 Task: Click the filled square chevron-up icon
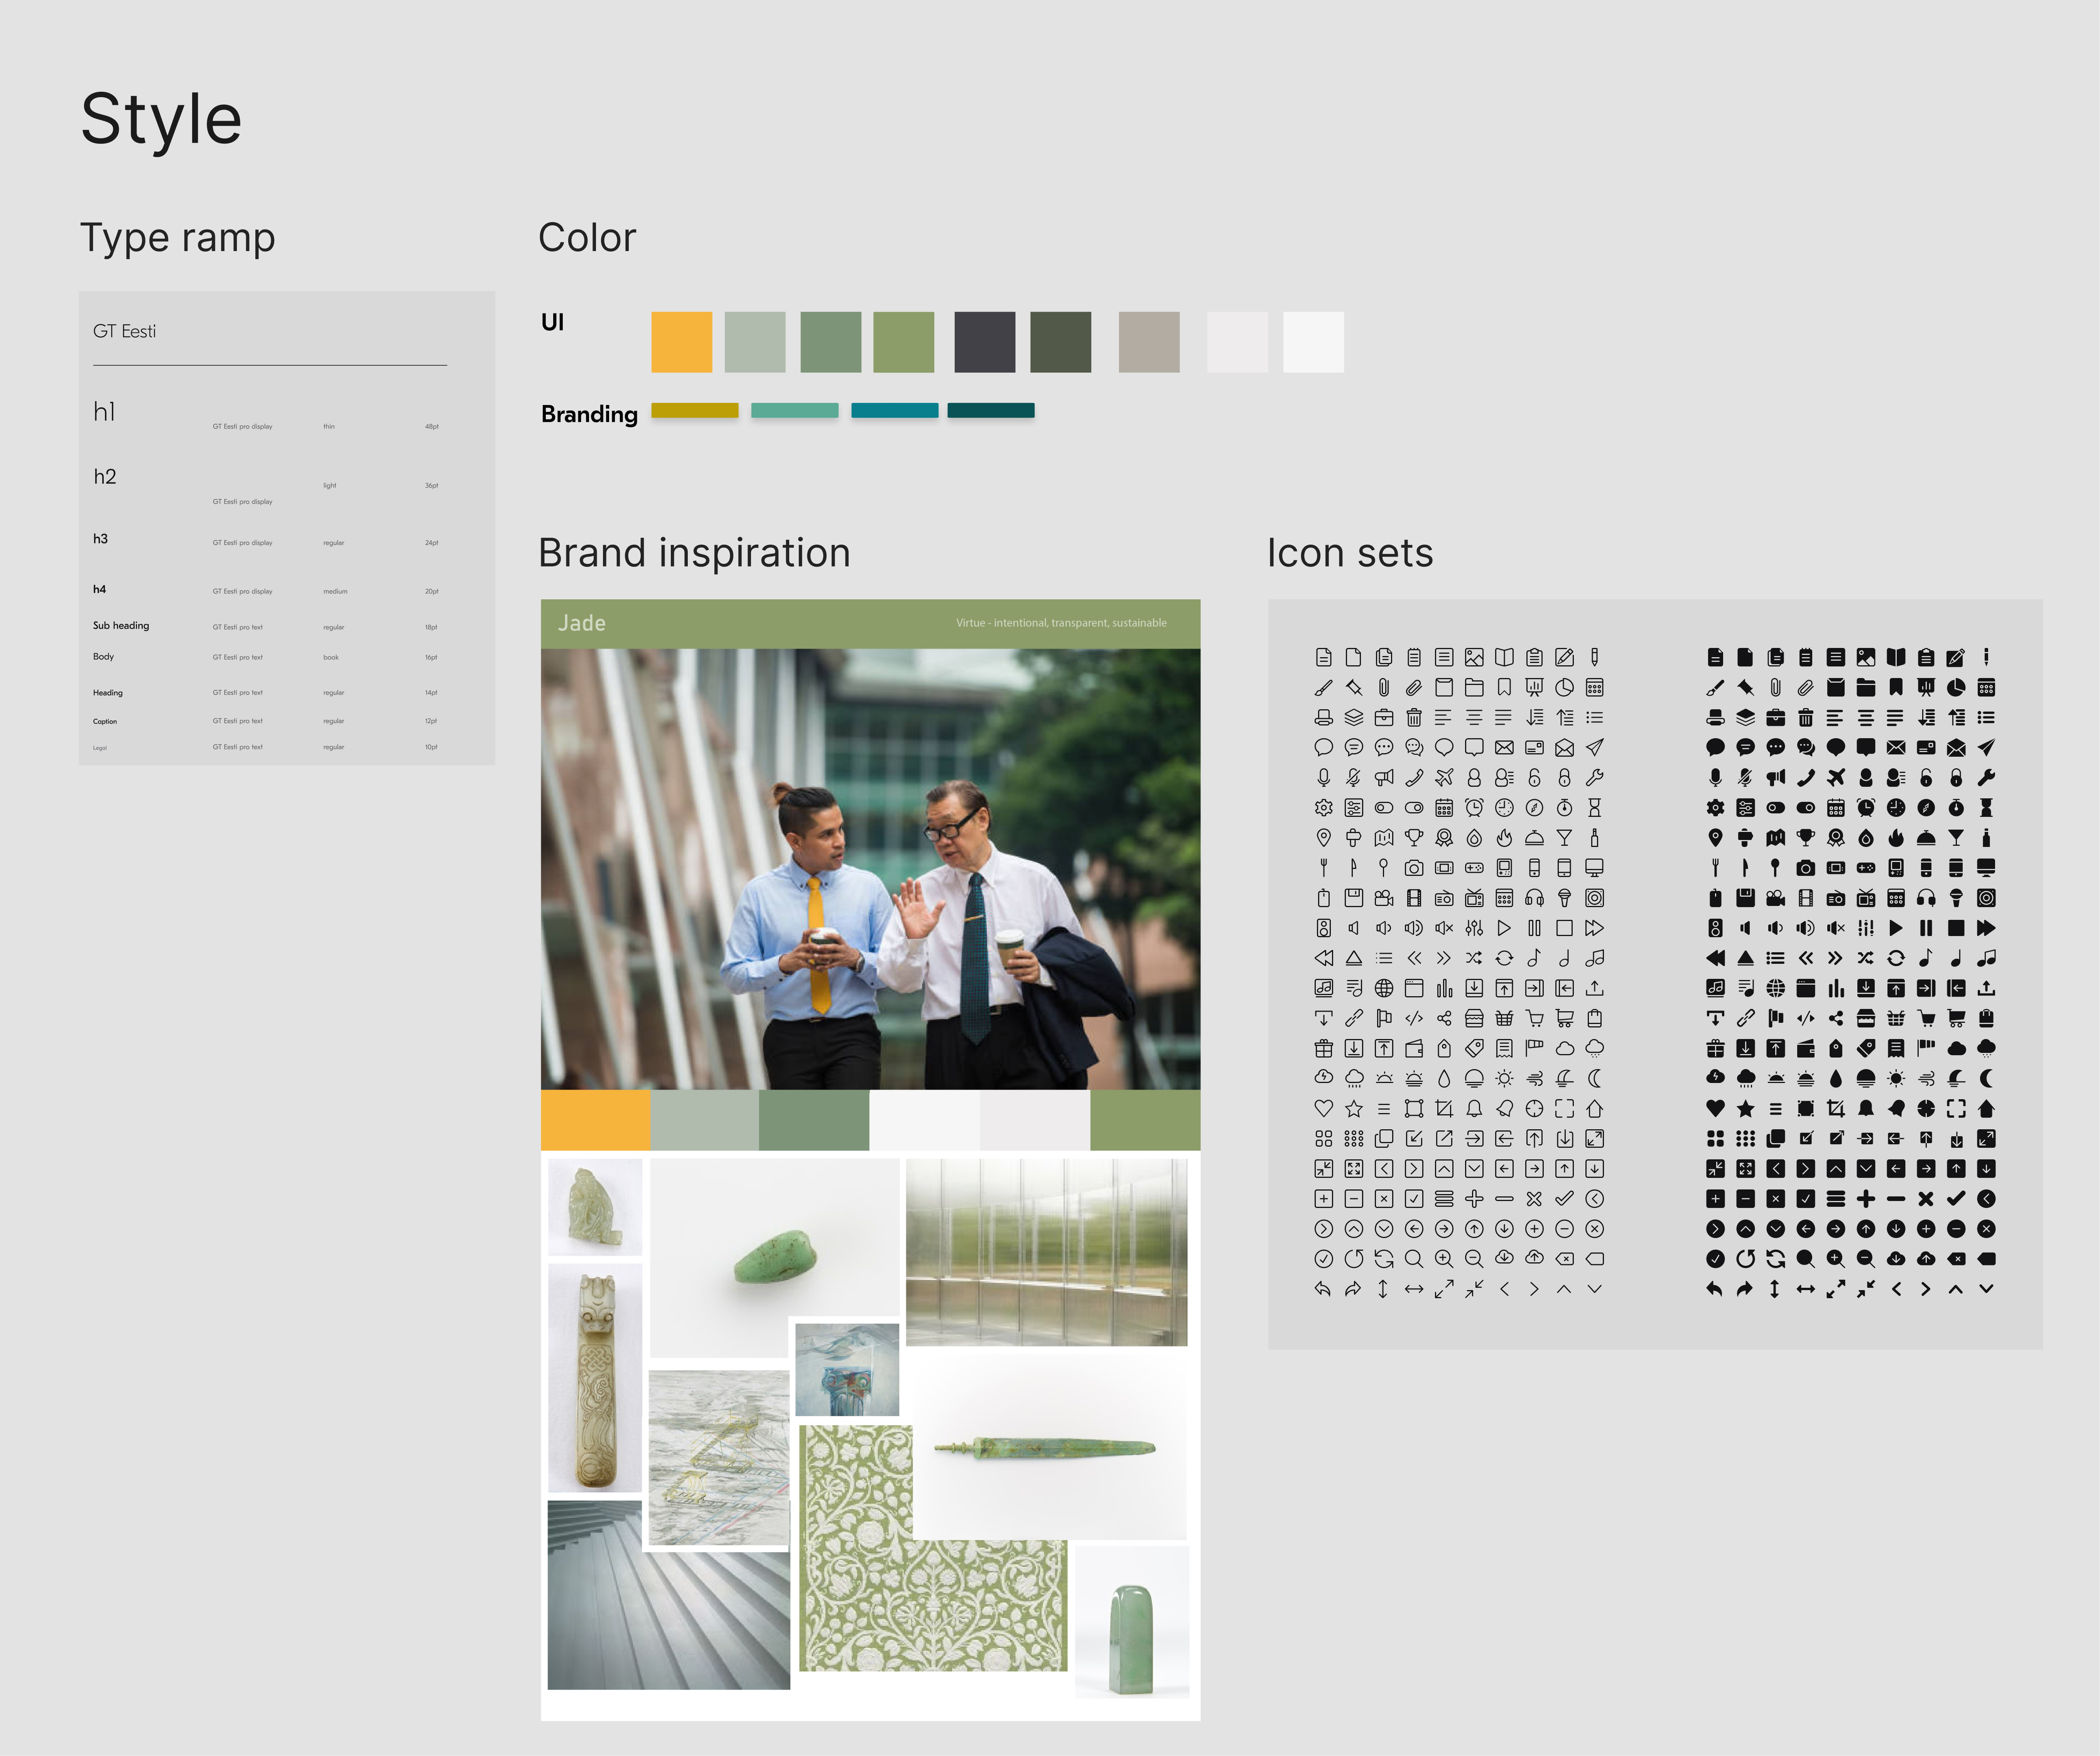coord(1836,1169)
